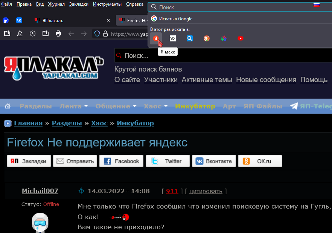332x233 pixels.
Task: Open the Активные темы link
Action: (207, 80)
